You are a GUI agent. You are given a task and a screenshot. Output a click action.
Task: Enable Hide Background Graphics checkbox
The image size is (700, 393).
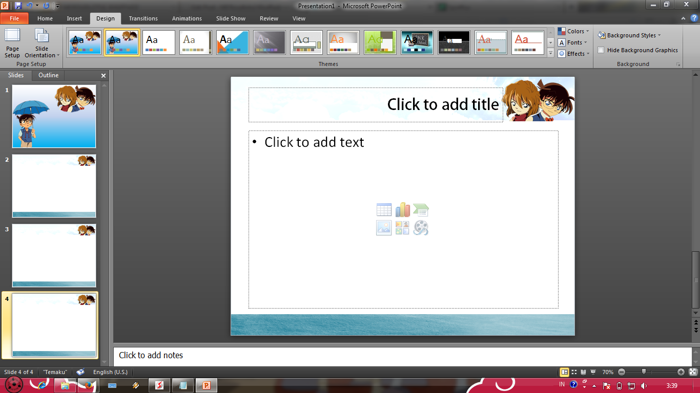[x=601, y=50]
